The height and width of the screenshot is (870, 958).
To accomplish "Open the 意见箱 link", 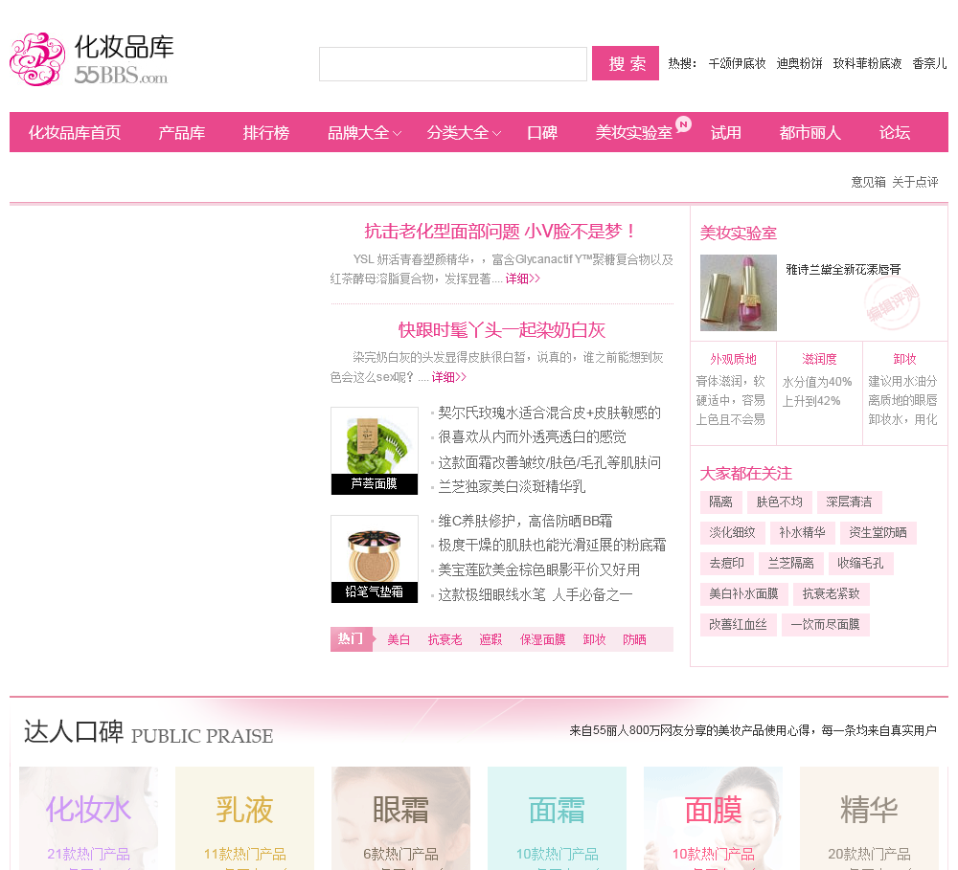I will [x=868, y=182].
